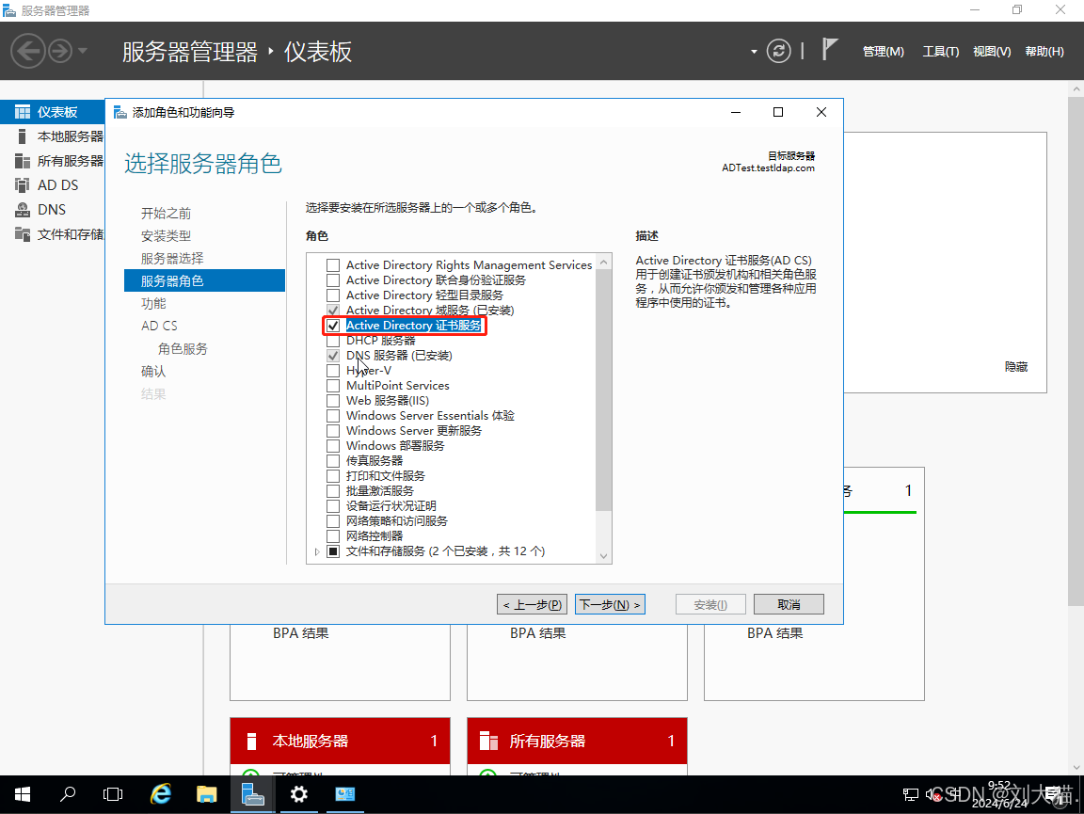Open Settings gear on taskbar

click(298, 794)
